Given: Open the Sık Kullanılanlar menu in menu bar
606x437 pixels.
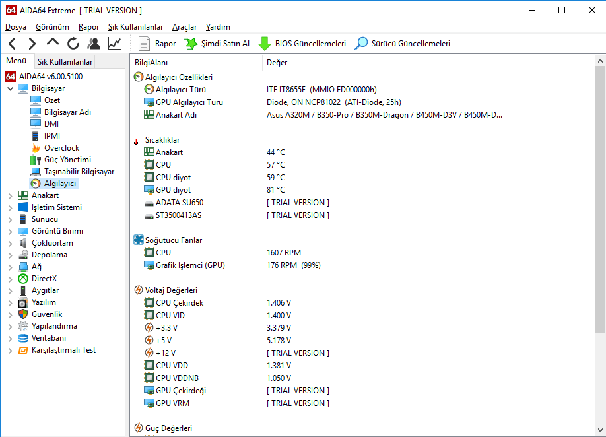Looking at the screenshot, I should 135,27.
